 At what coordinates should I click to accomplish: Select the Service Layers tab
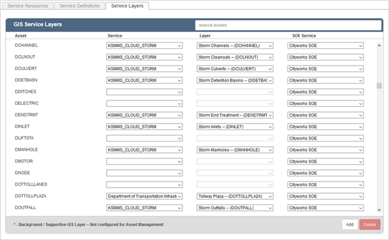pyautogui.click(x=127, y=5)
